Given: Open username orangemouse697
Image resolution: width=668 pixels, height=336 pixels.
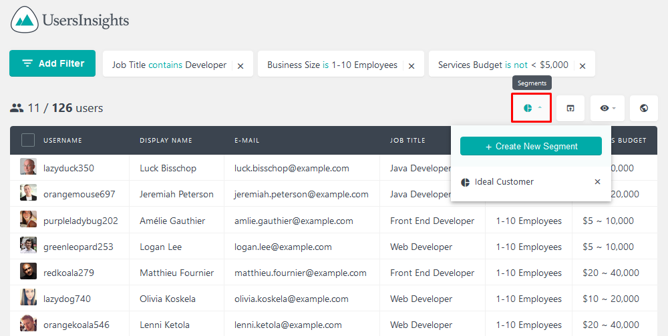Looking at the screenshot, I should 79,195.
